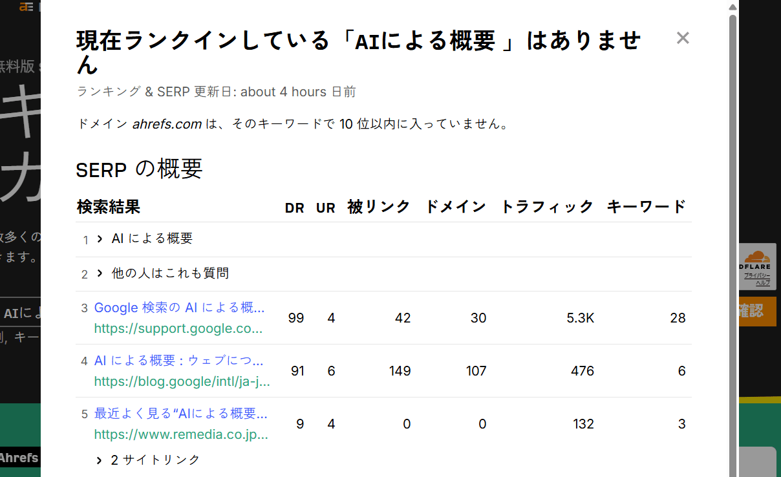Screen dimensions: 781x477
Task: Click the vertical scrollbar on the right edge
Action: coord(732,239)
